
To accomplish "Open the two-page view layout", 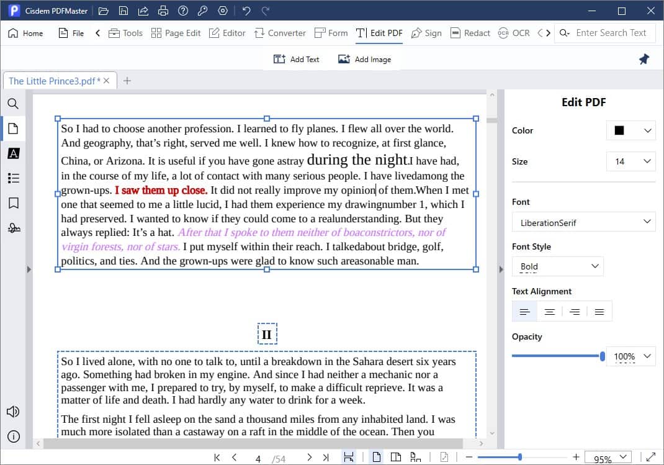I will pyautogui.click(x=395, y=456).
